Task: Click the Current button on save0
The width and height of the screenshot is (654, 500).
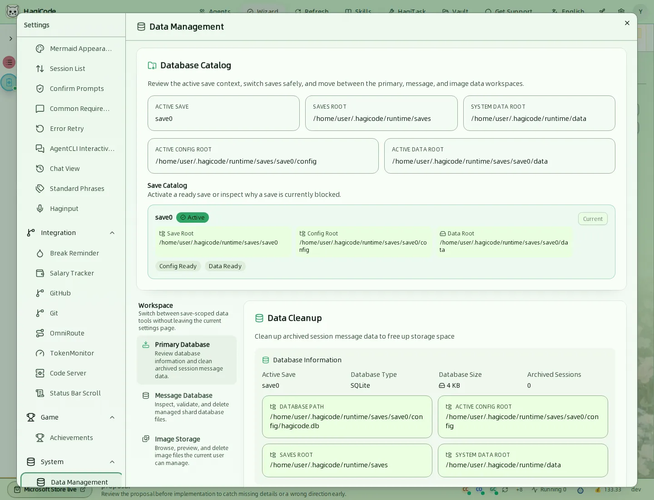Action: [x=593, y=219]
